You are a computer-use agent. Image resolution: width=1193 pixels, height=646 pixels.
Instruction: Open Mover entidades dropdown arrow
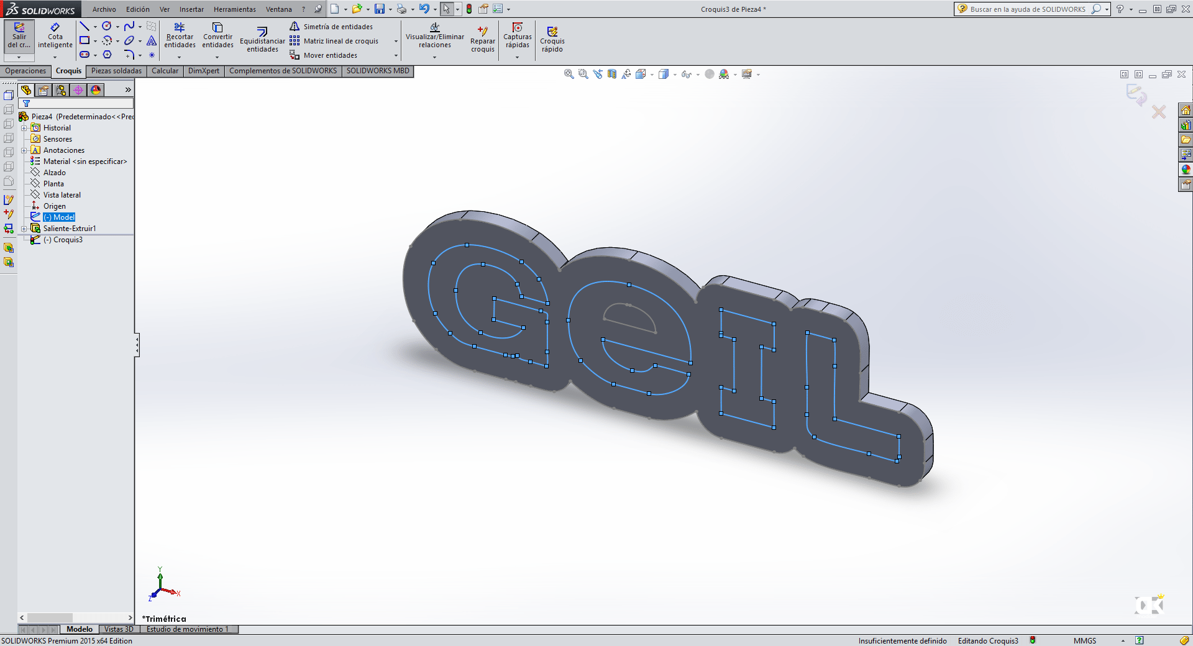(x=396, y=55)
